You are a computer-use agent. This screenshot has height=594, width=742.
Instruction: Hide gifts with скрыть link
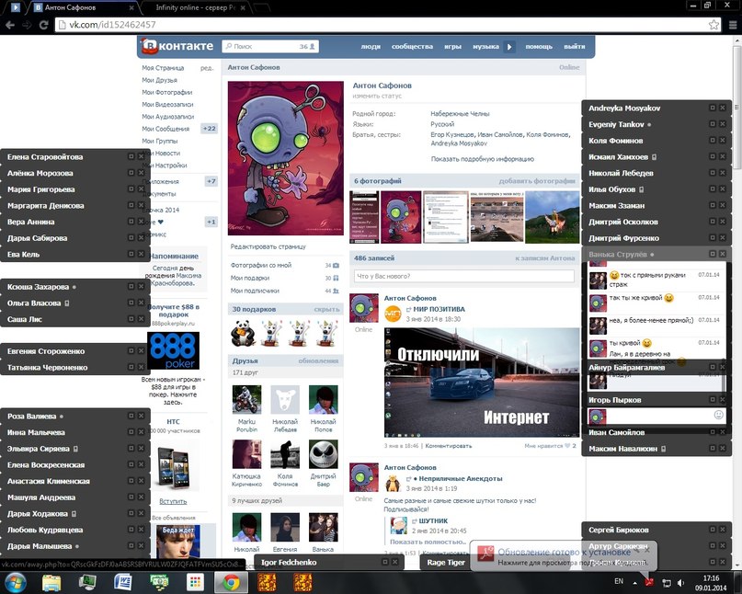coord(326,309)
